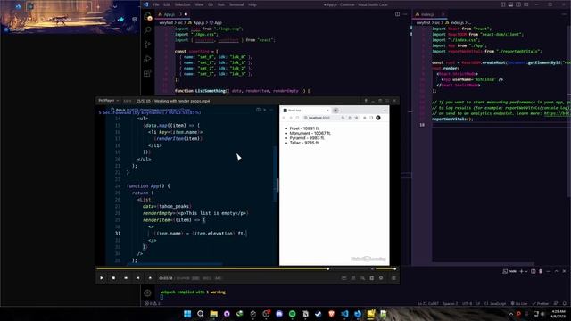This screenshot has height=321, width=571.
Task: Split the App.js editor right
Action: pos(397,14)
